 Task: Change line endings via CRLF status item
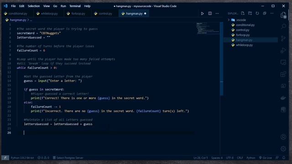240,158
